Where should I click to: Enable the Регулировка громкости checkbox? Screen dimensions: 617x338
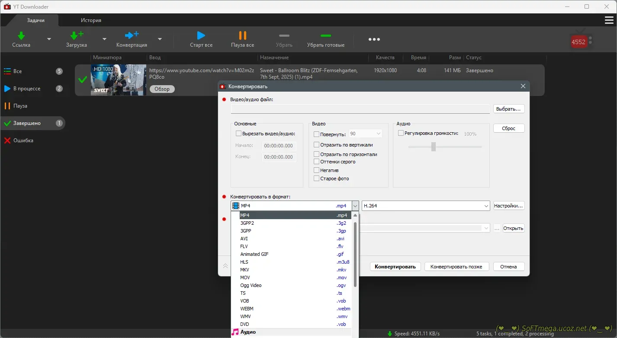click(x=401, y=133)
